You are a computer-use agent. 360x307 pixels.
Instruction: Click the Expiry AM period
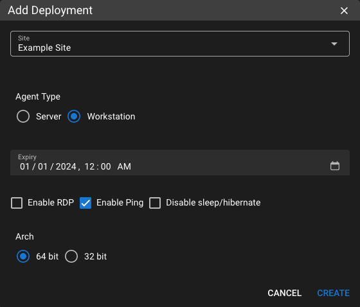pos(124,166)
